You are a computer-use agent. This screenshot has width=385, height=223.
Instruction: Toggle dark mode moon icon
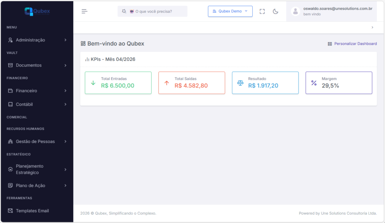coord(275,11)
